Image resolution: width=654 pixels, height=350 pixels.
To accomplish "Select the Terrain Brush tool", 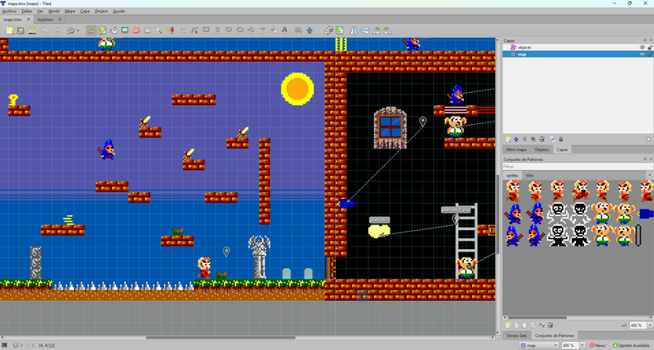I will pyautogui.click(x=102, y=30).
